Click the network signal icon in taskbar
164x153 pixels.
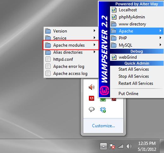pyautogui.click(x=120, y=146)
